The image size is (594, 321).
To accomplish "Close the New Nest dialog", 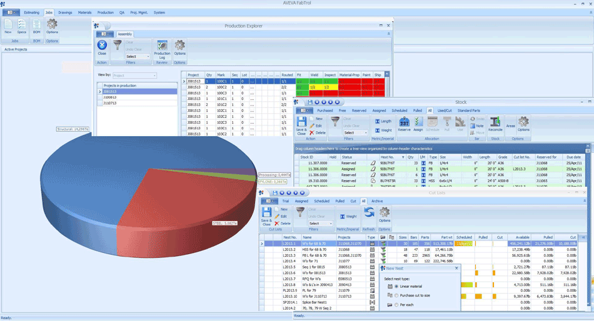I will point(456,268).
